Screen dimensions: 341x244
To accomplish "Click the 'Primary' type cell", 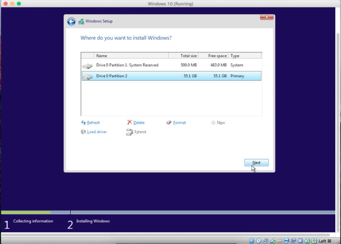I will (x=237, y=76).
